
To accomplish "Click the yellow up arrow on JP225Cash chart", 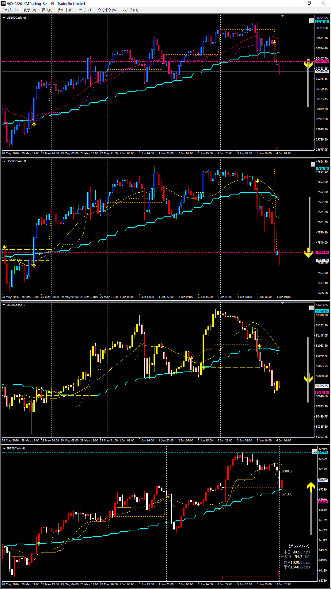I will pos(311,487).
